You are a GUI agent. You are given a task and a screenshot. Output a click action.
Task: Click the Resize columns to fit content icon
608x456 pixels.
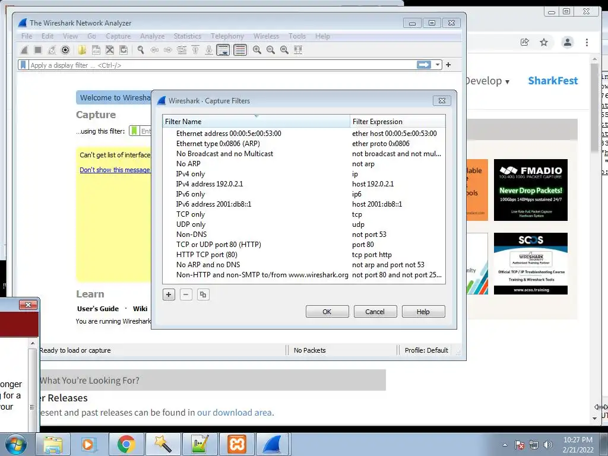coord(298,50)
